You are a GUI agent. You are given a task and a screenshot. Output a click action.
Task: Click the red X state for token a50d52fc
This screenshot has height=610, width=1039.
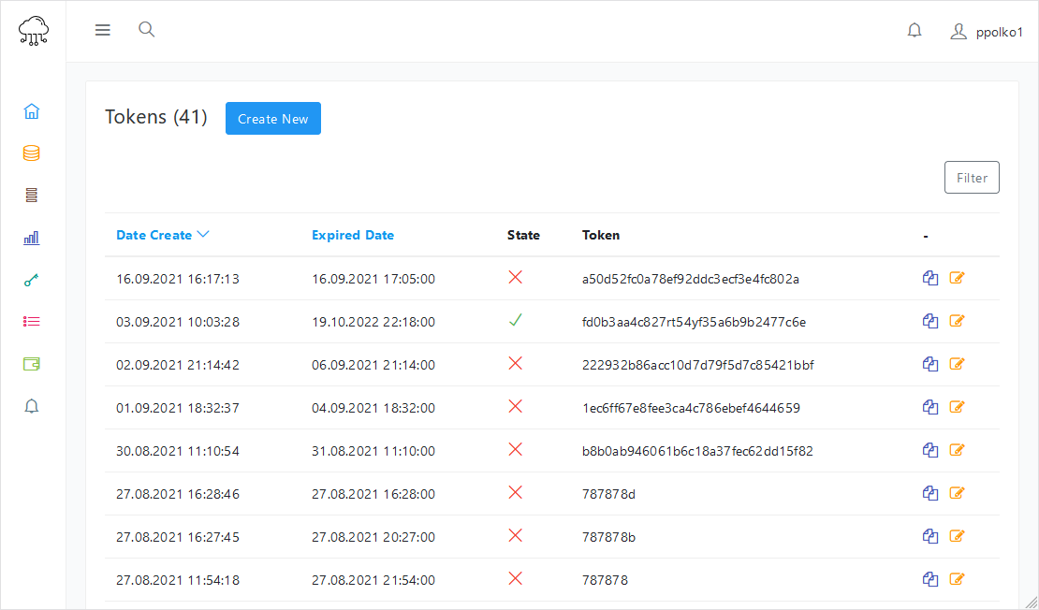click(515, 278)
